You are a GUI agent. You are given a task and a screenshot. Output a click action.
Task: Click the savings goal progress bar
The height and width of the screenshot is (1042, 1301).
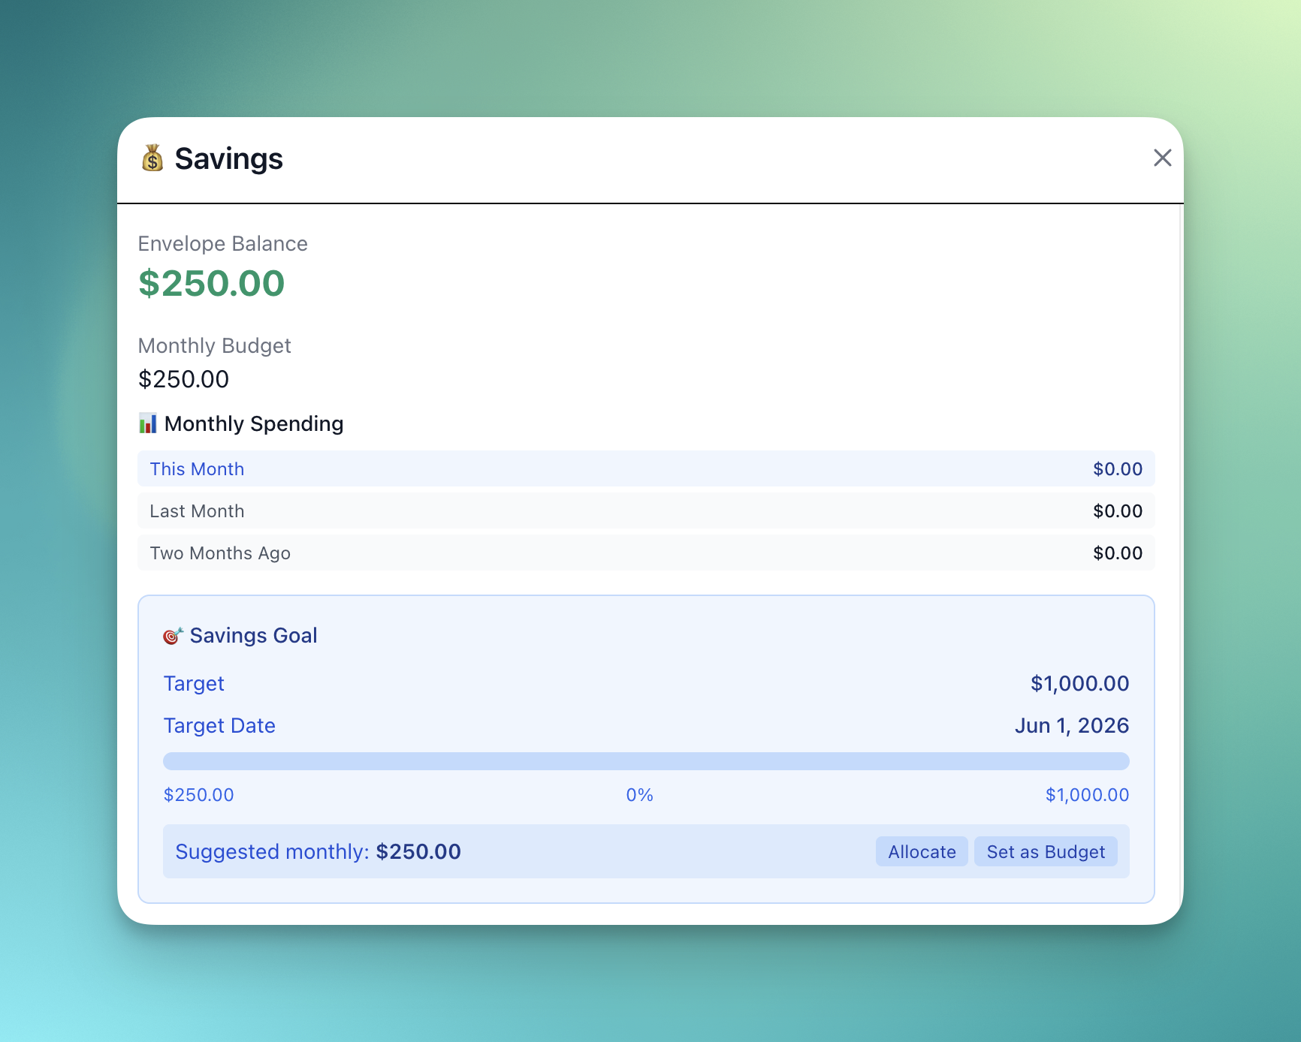point(646,760)
